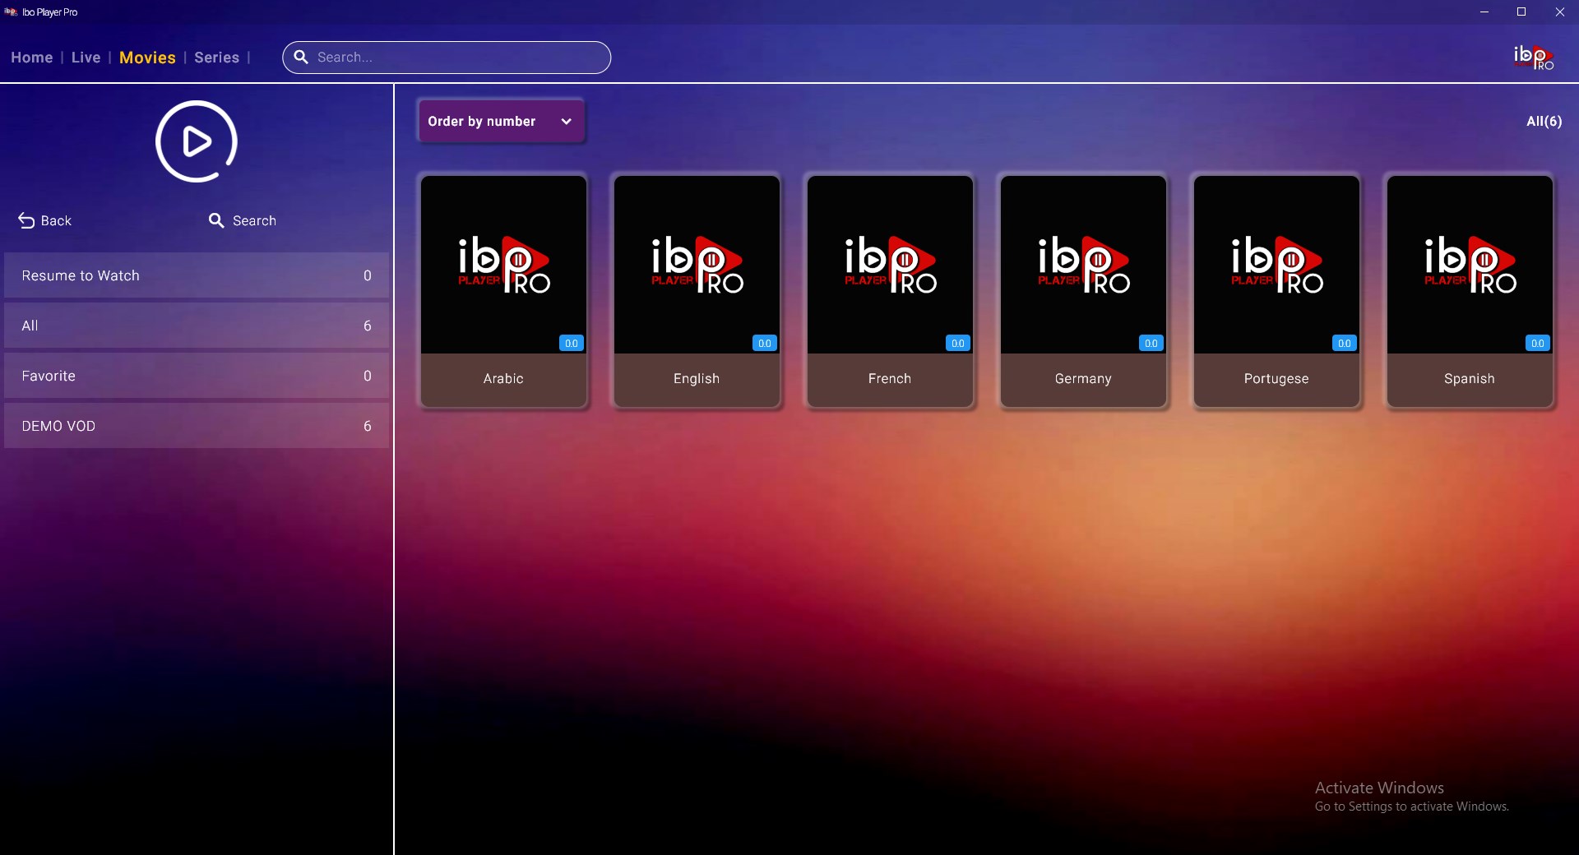1579x855 pixels.
Task: Open the DEMO VOD category
Action: tap(196, 426)
